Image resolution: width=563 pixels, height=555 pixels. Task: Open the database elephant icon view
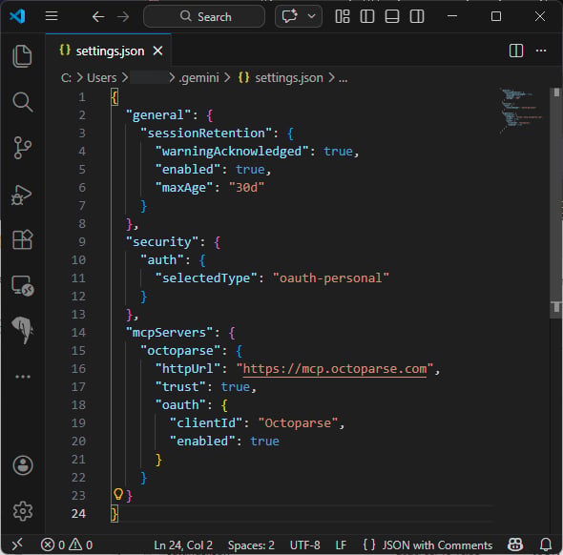[x=23, y=330]
